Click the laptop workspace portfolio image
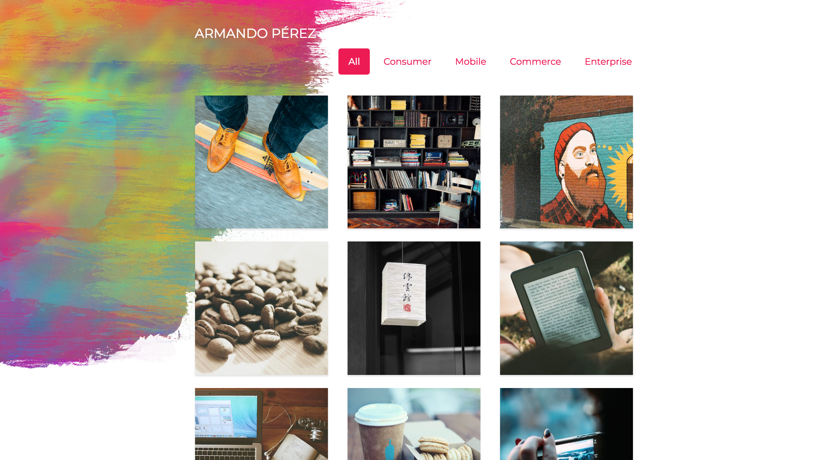828x460 pixels. coord(261,424)
